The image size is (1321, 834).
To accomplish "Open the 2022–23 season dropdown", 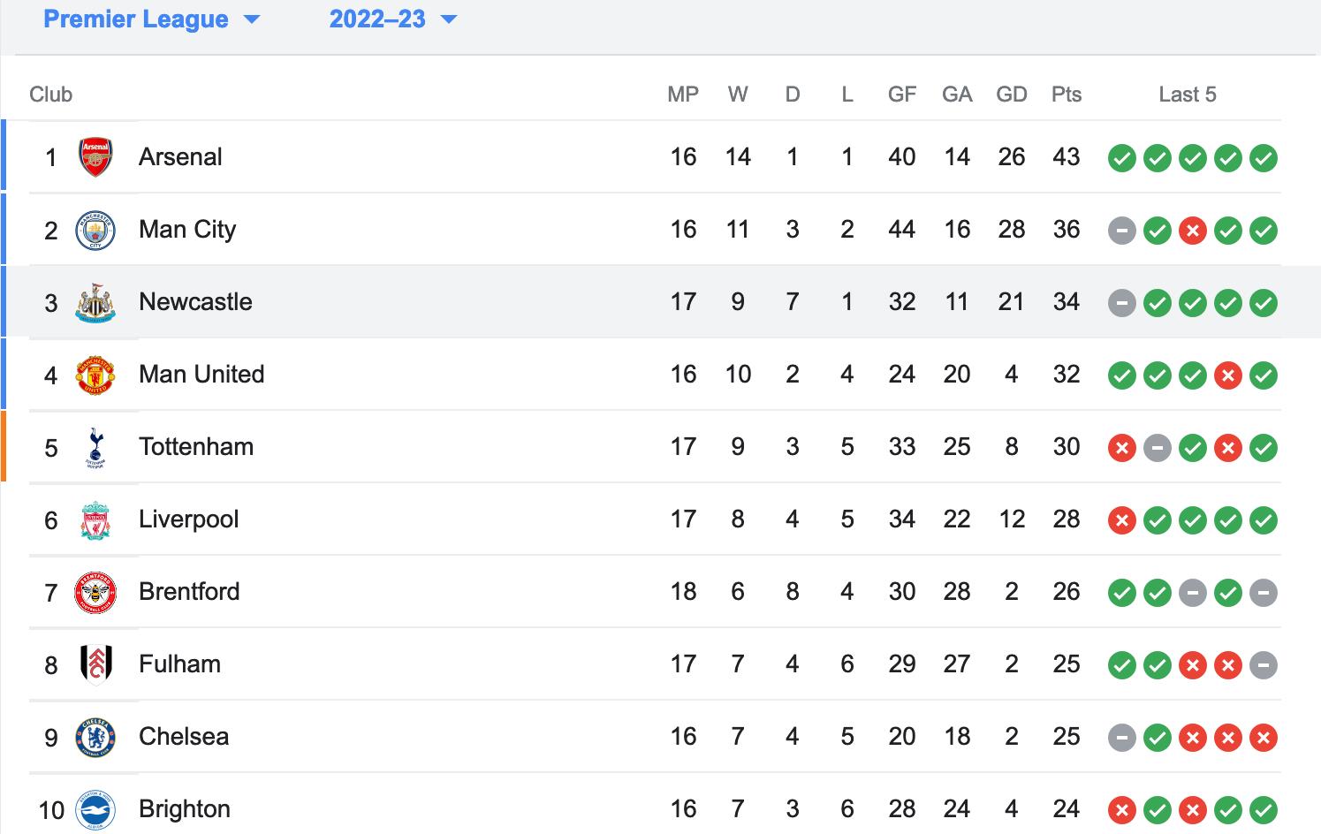I will pos(393,19).
